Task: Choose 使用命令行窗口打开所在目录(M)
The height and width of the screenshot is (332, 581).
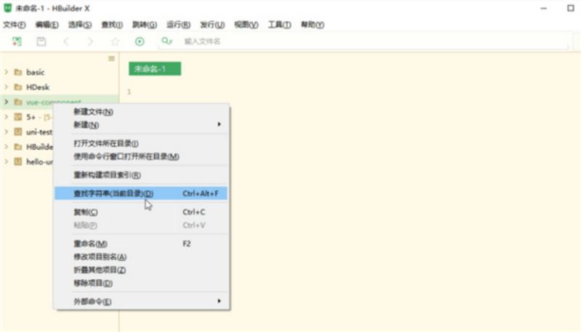Action: pos(141,157)
